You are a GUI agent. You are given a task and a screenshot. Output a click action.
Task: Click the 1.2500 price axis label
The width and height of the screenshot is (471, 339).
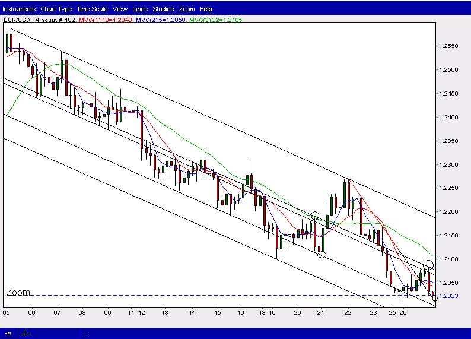coord(449,69)
